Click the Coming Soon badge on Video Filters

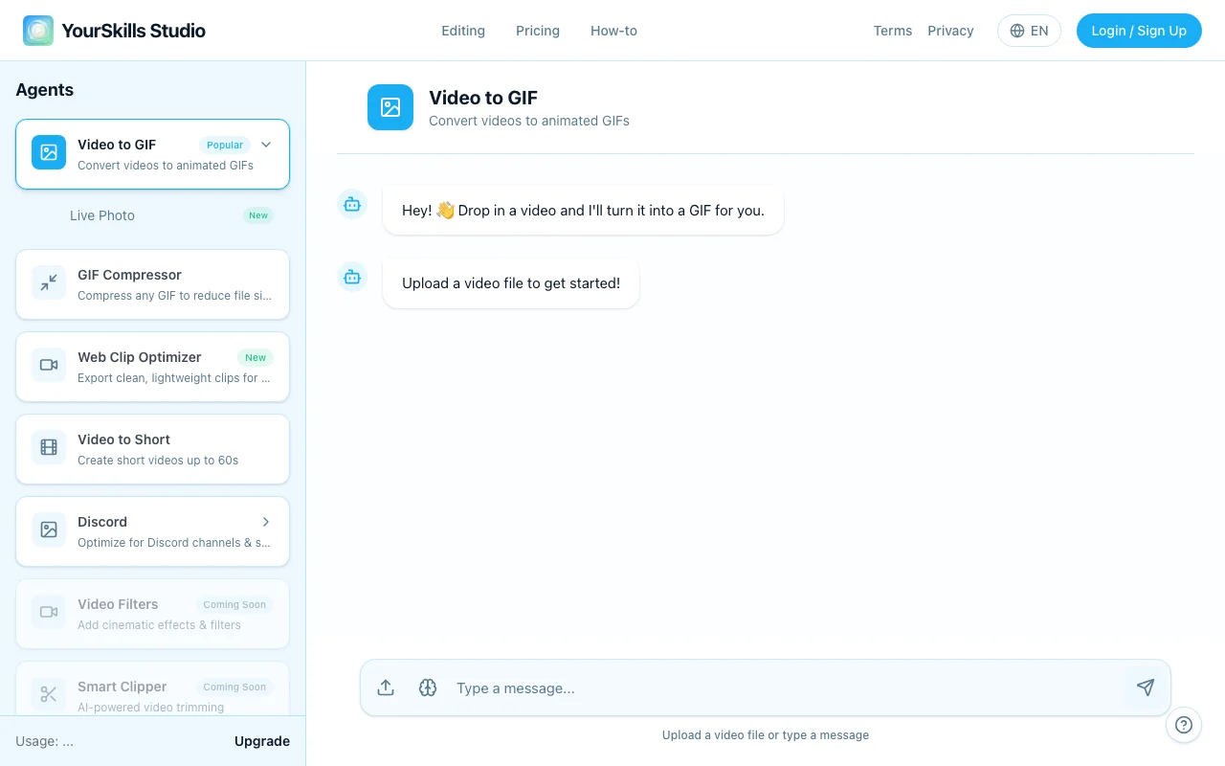click(234, 604)
